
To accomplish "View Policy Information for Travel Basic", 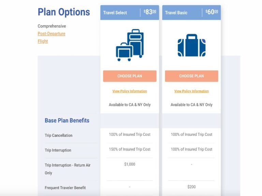I will click(191, 91).
